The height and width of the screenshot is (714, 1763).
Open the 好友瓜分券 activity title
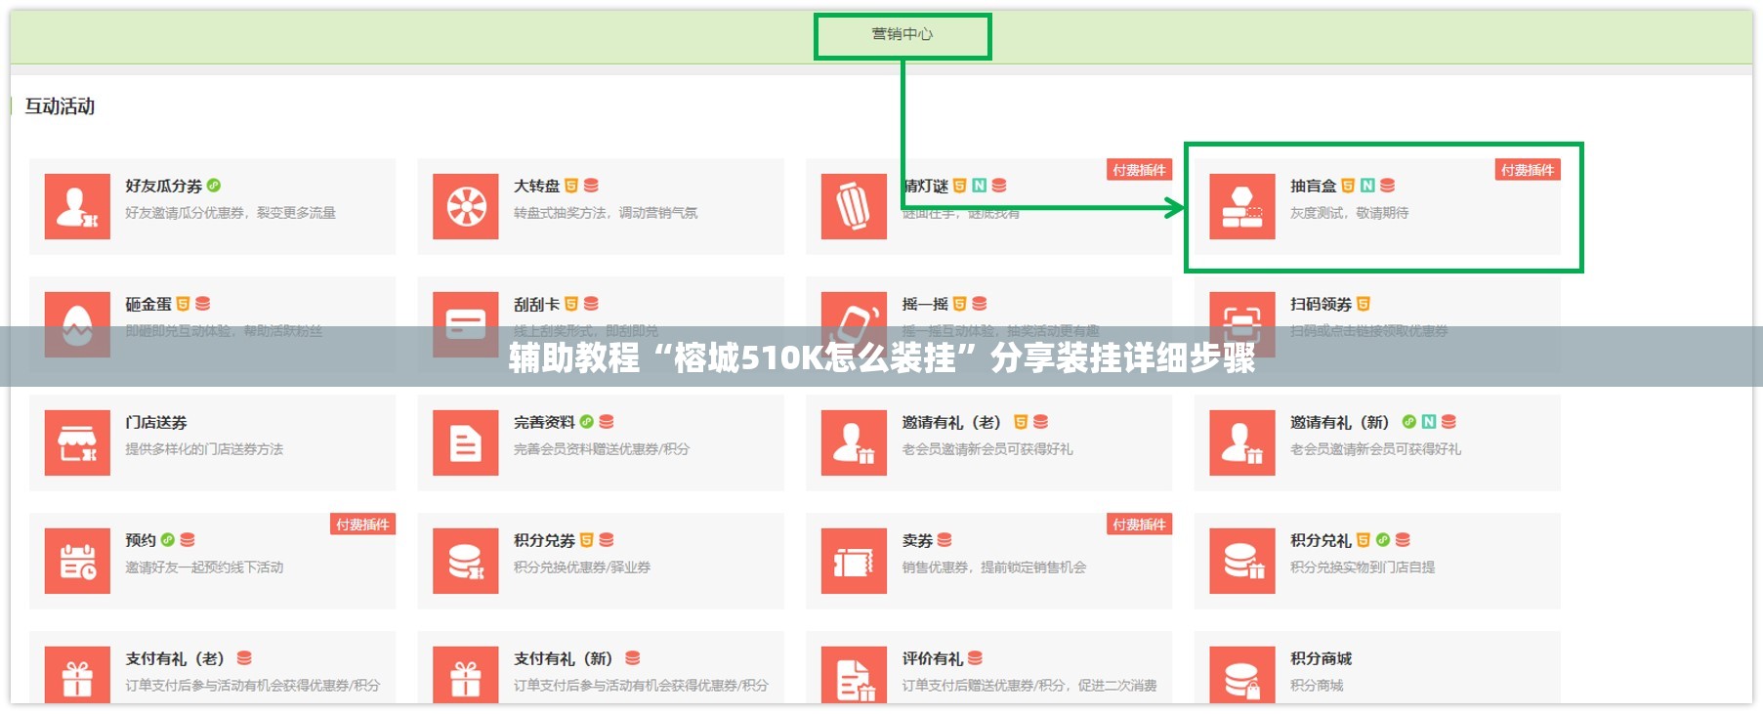point(164,186)
